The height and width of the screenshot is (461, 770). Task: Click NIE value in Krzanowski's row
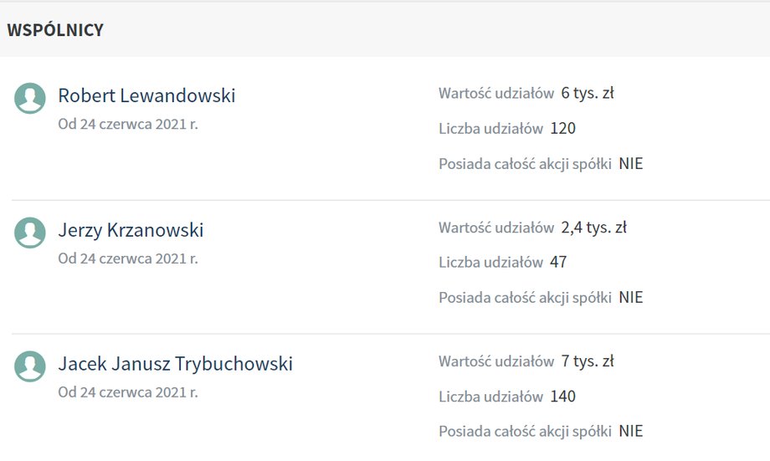(630, 298)
